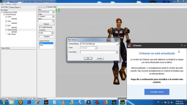The height and width of the screenshot is (105, 187).
Task: Switch to the Project Options tab
Action: [x=15, y=7]
